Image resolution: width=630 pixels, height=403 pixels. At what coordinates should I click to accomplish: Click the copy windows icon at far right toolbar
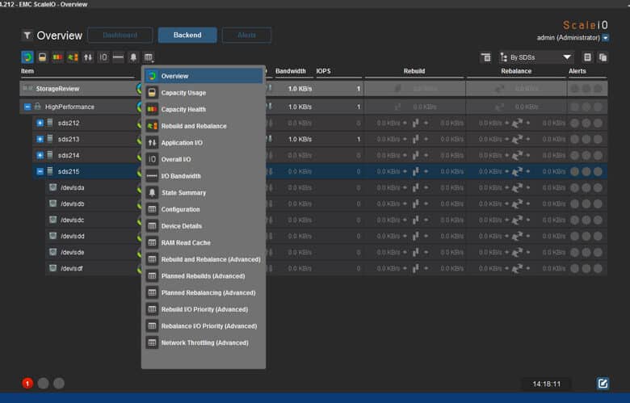coord(603,57)
